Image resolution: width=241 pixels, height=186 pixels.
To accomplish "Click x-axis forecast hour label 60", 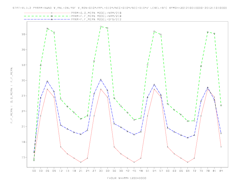I will coord(168,171).
